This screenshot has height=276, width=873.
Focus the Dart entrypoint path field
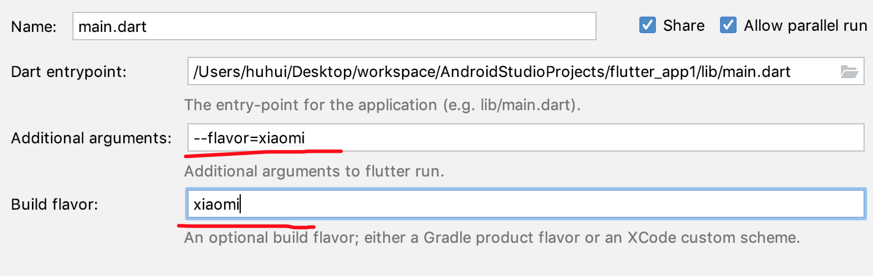click(510, 72)
